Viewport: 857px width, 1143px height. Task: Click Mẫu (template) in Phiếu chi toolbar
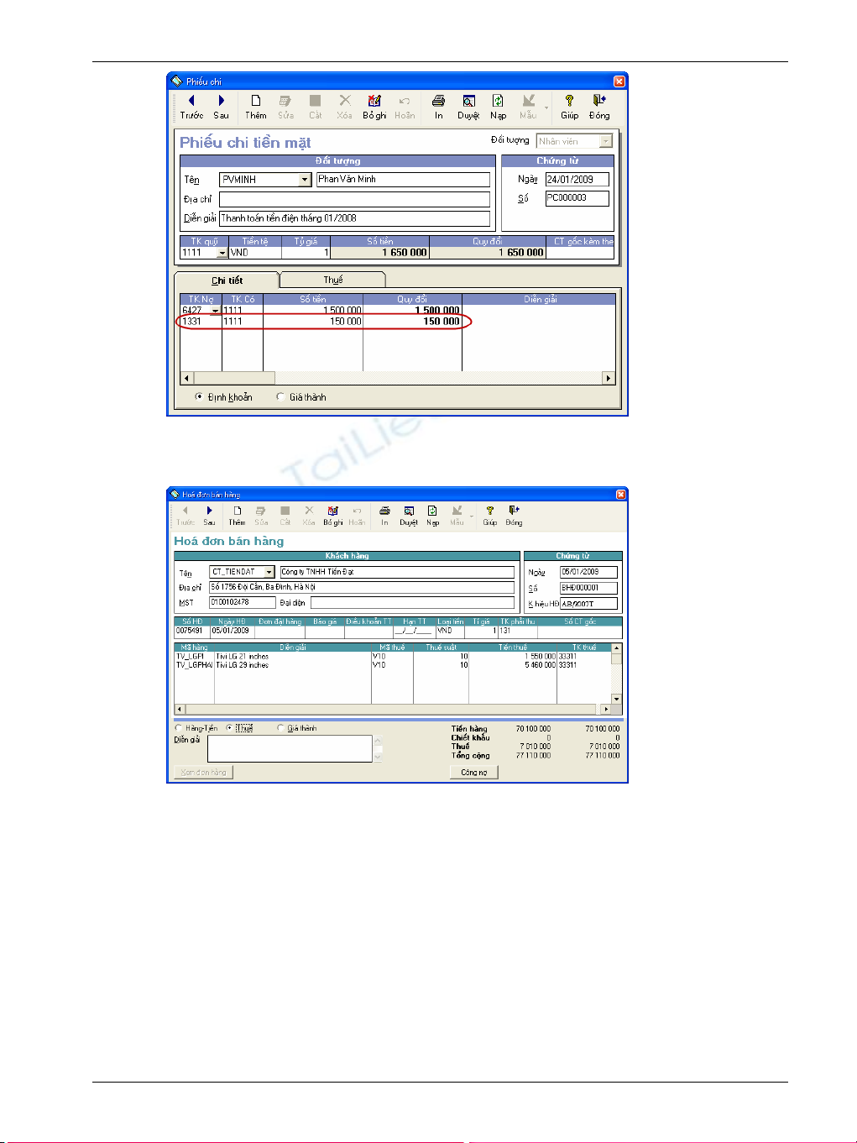[528, 107]
